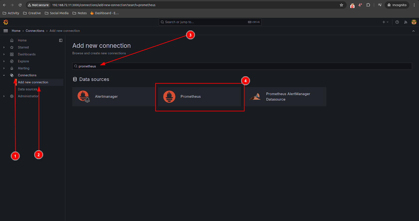Click the browser back arrow
419x221 pixels.
[x=4, y=5]
